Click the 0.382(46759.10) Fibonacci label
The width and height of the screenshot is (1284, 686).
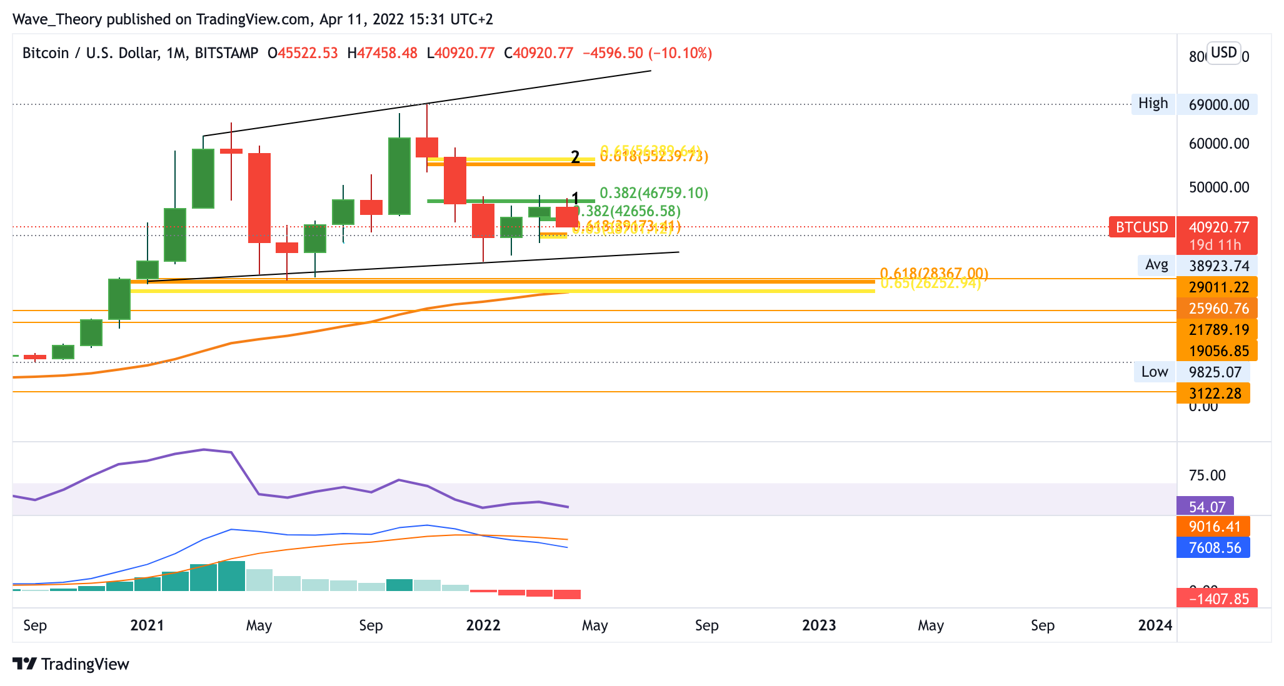tap(653, 193)
